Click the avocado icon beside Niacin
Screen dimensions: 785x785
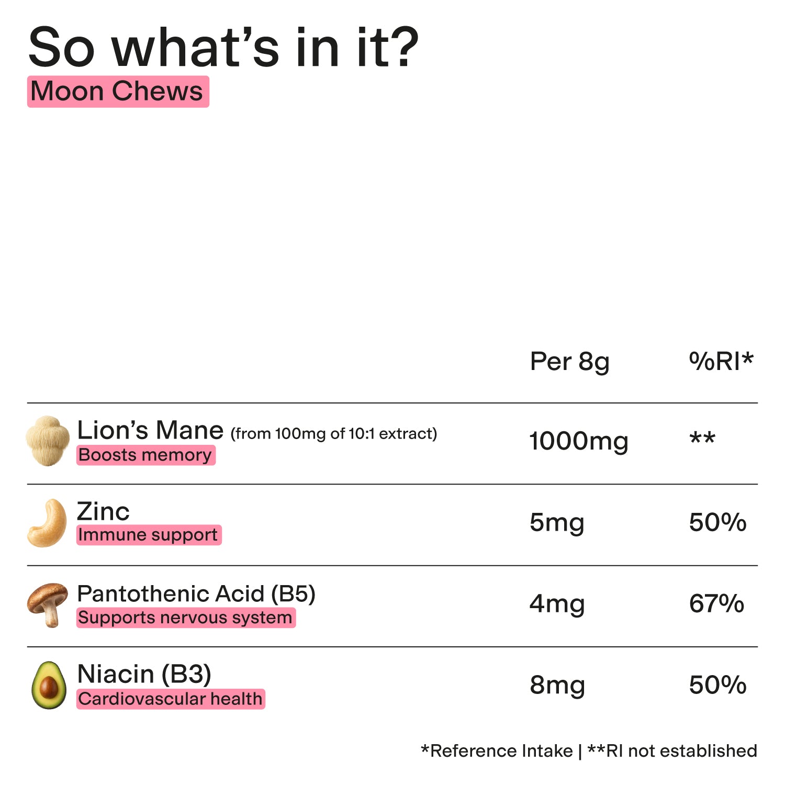click(49, 685)
